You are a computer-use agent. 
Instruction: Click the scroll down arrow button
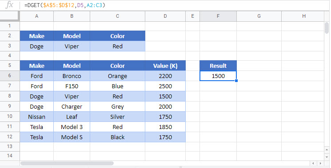coord(327,157)
